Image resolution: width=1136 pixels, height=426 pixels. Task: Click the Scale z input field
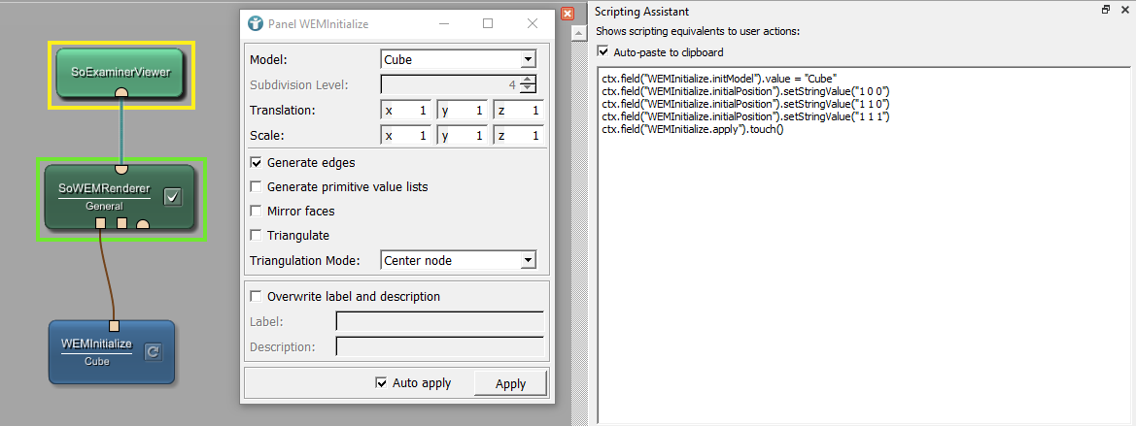[518, 136]
